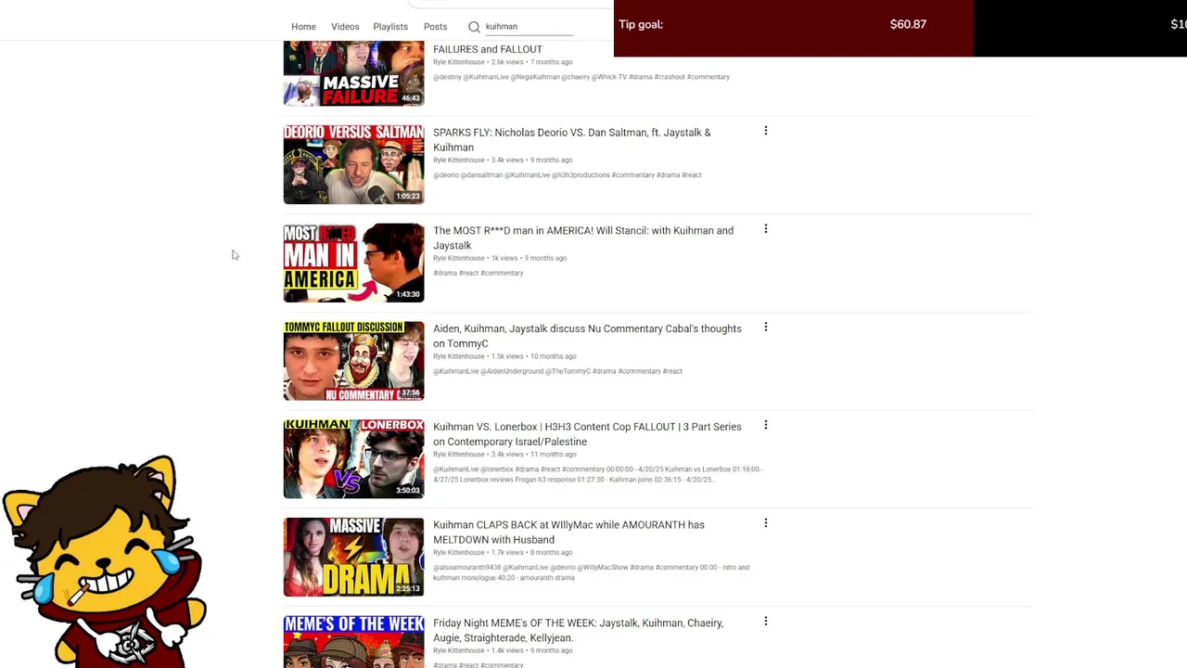Open three-dot menu for Kuihman CLAPS BACK video
This screenshot has height=668, width=1187.
(x=766, y=523)
